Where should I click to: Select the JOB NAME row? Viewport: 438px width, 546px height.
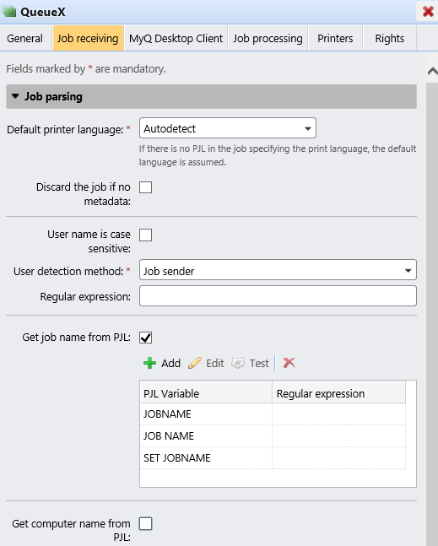coord(273,436)
